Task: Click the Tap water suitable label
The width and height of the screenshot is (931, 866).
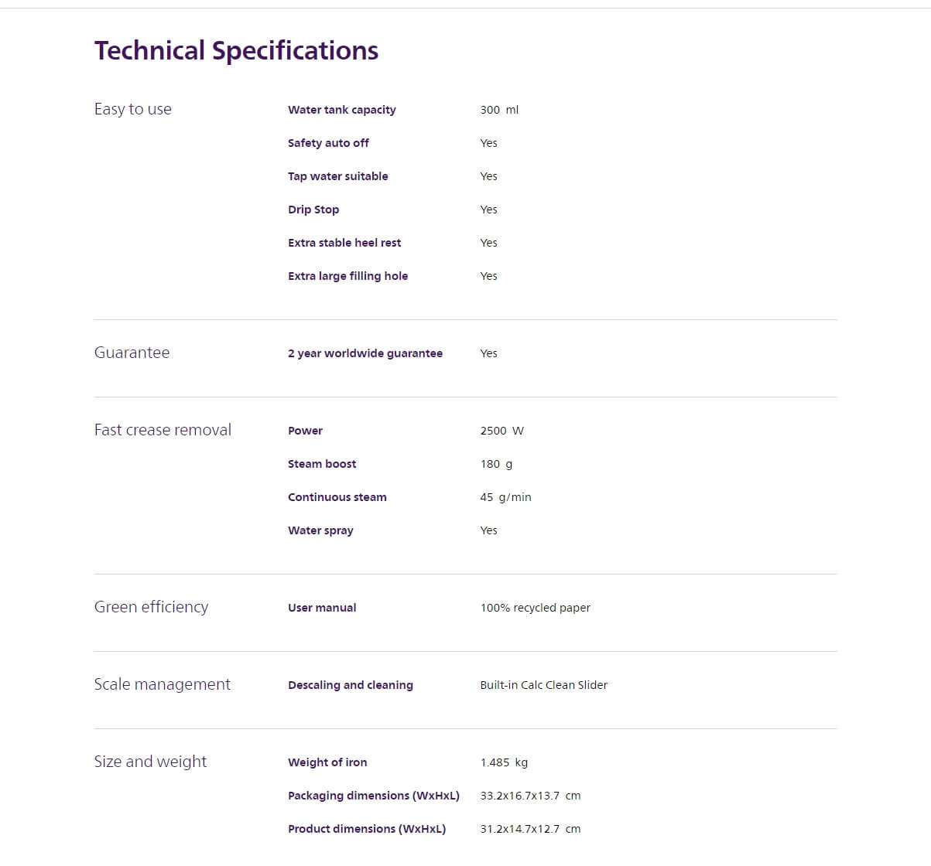Action: [x=337, y=176]
